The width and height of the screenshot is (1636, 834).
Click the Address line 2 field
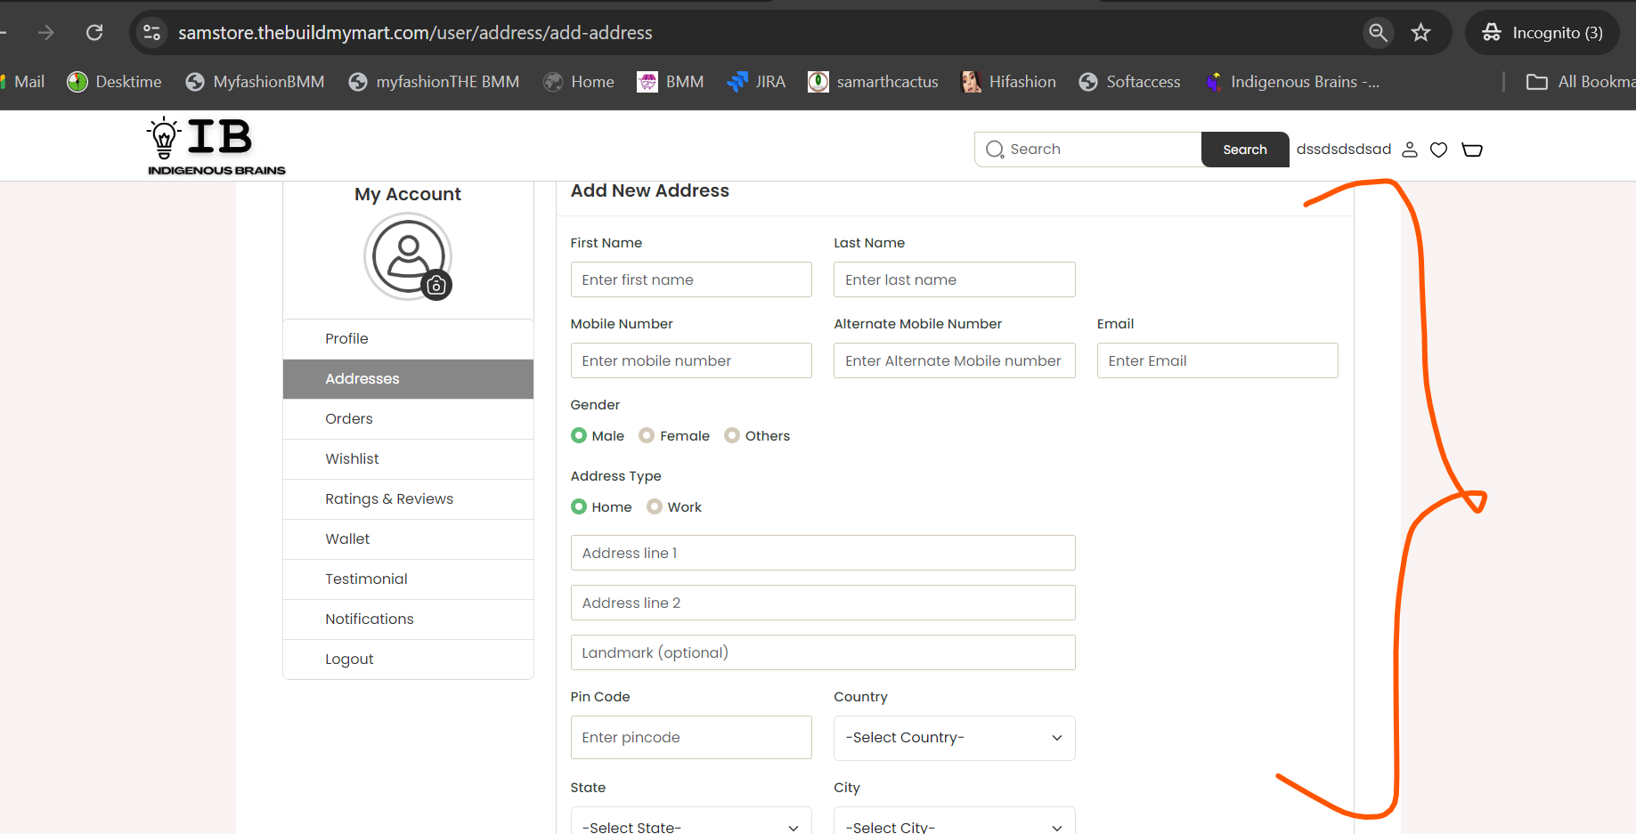(823, 603)
